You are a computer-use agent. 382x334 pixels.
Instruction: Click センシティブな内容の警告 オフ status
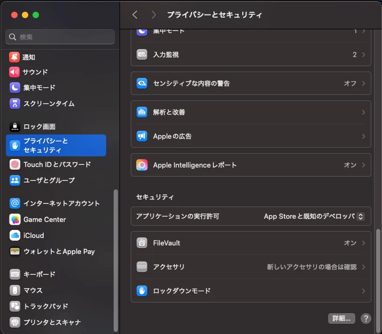click(x=350, y=83)
